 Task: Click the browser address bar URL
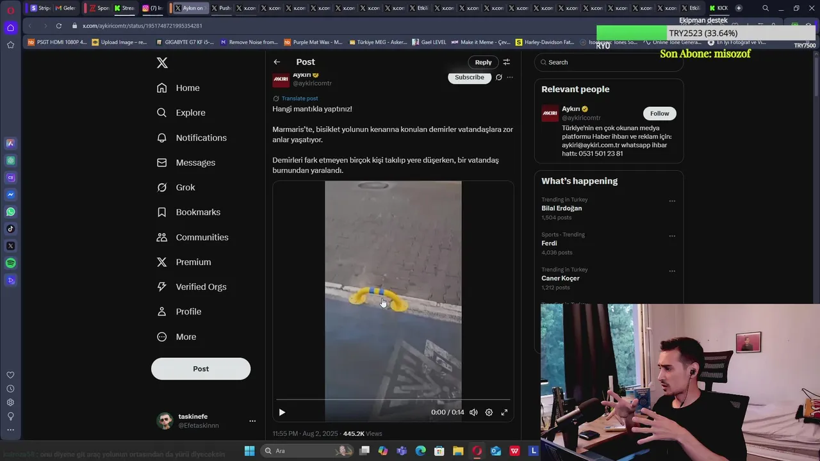click(x=142, y=26)
